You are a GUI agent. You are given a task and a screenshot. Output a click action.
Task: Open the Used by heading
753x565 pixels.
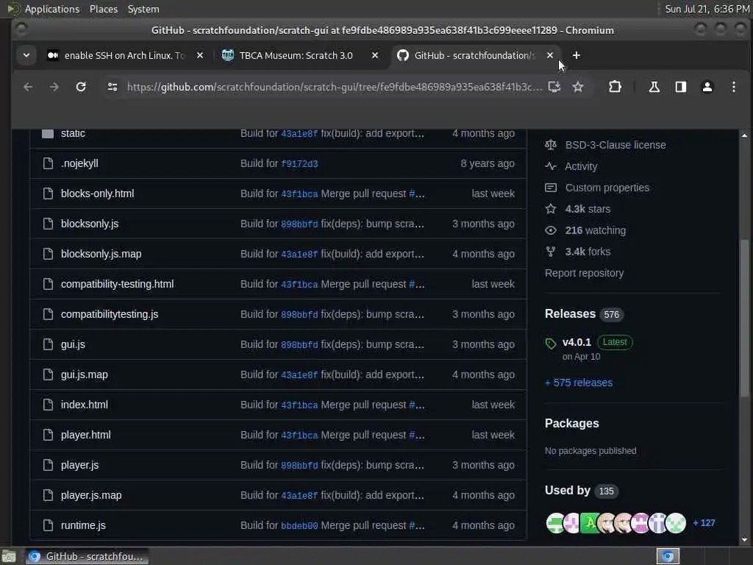point(567,490)
